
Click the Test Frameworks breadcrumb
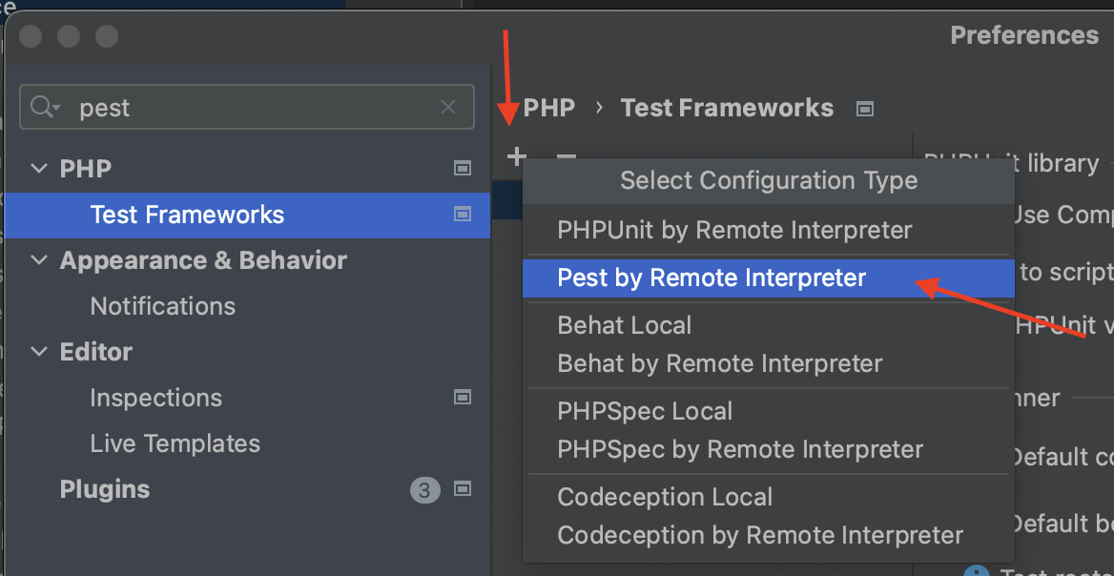click(x=727, y=108)
